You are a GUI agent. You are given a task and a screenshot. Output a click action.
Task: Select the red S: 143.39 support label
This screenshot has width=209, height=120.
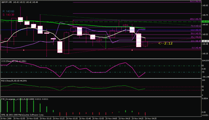[x=8, y=15]
